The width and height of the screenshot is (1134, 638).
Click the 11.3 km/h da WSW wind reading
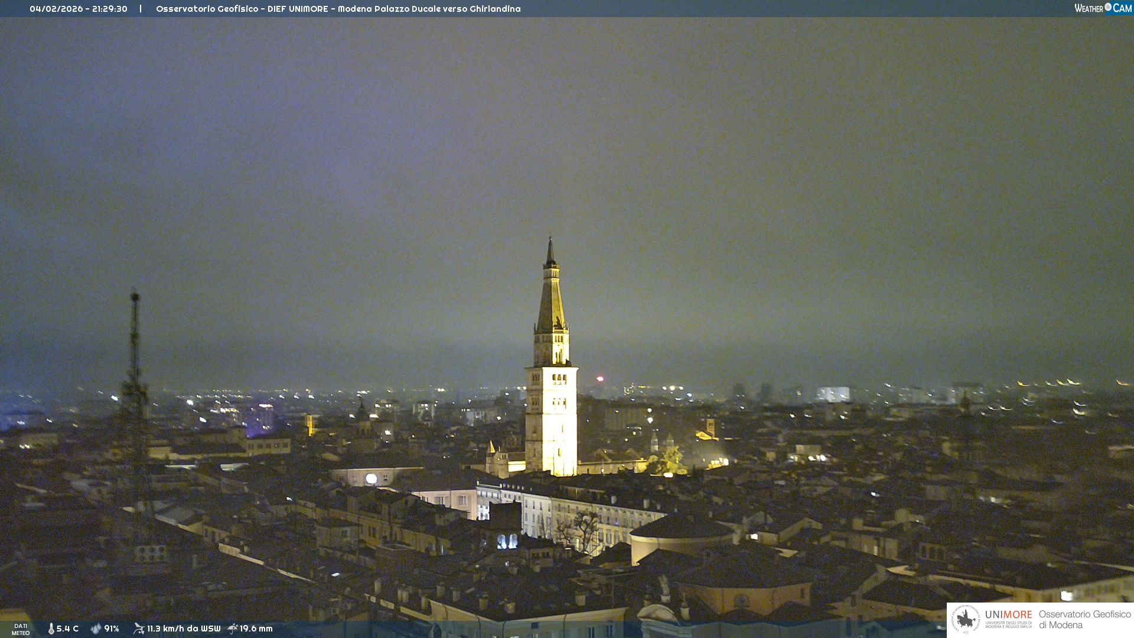click(x=184, y=629)
